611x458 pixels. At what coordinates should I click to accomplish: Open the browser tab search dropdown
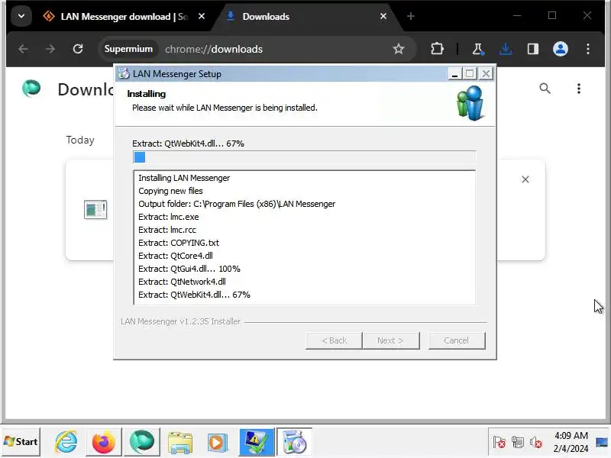[x=21, y=16]
